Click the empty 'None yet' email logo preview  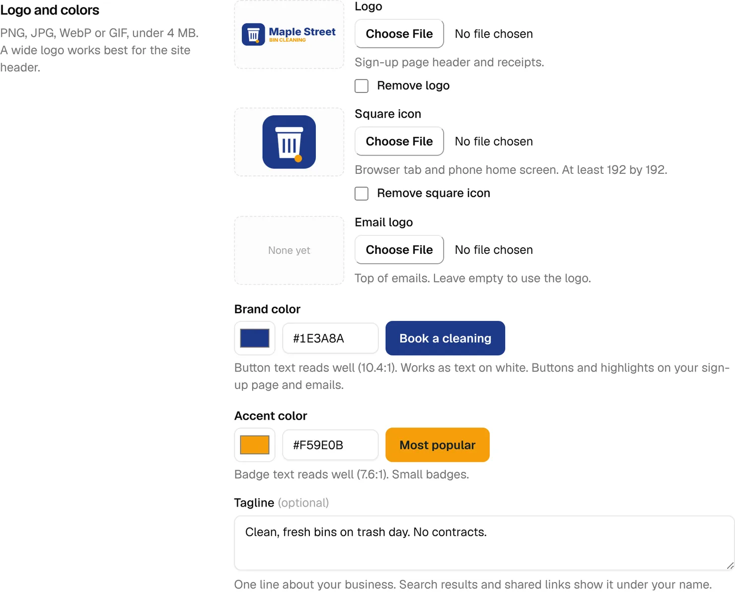pos(289,250)
